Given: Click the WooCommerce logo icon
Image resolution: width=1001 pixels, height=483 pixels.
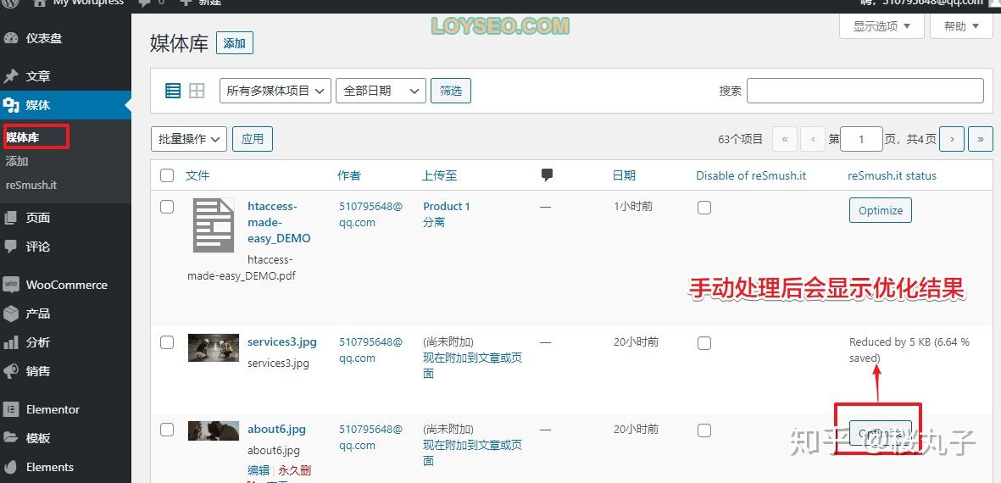Looking at the screenshot, I should coord(11,285).
